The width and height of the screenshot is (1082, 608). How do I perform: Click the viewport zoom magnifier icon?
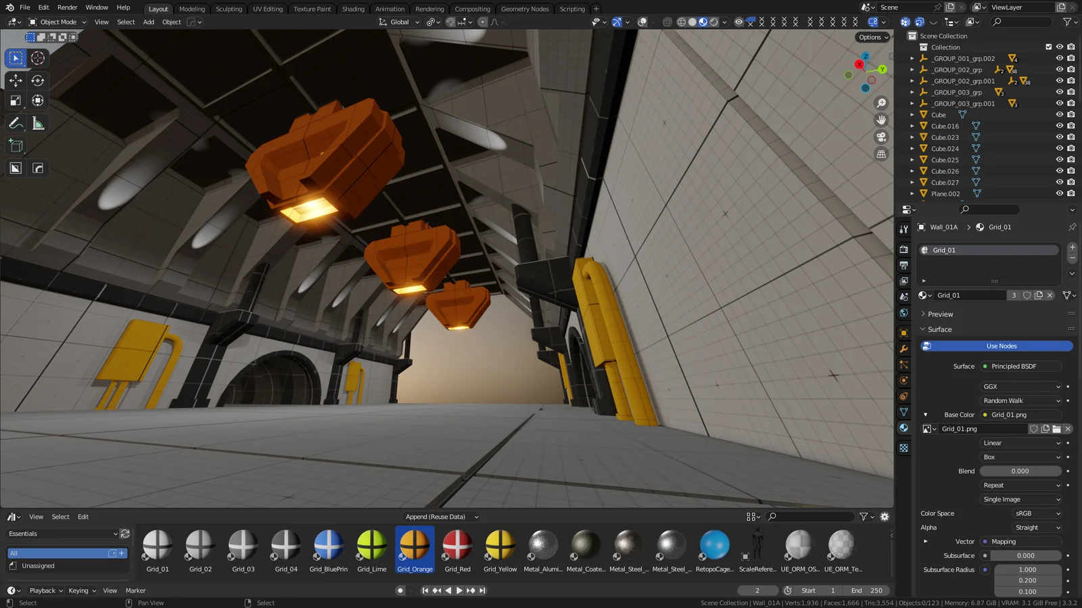pos(881,103)
